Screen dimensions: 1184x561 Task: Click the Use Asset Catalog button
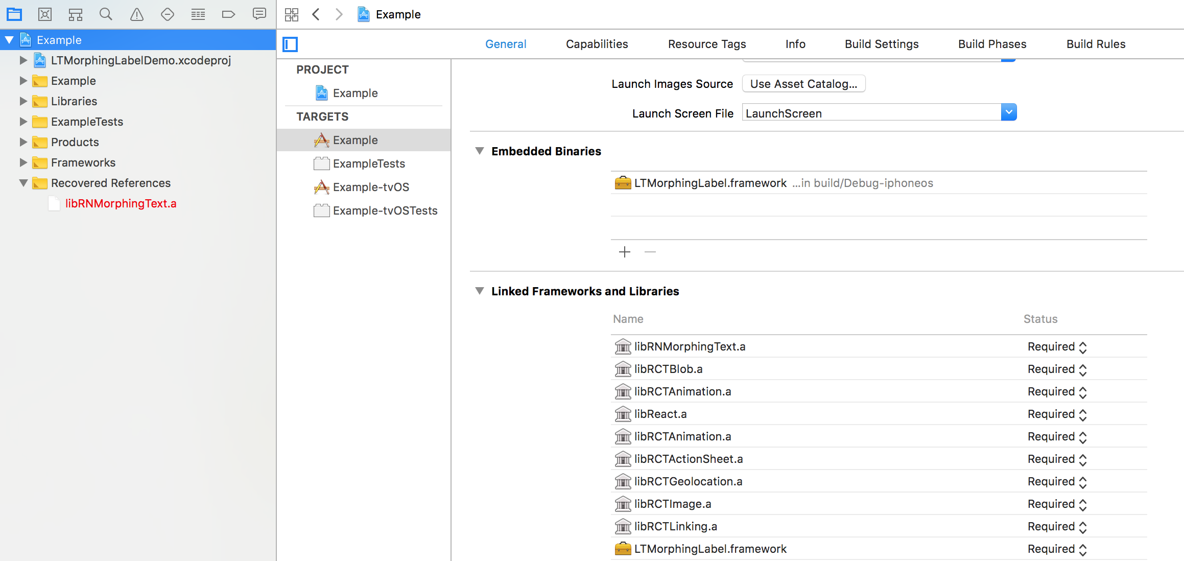click(x=803, y=84)
